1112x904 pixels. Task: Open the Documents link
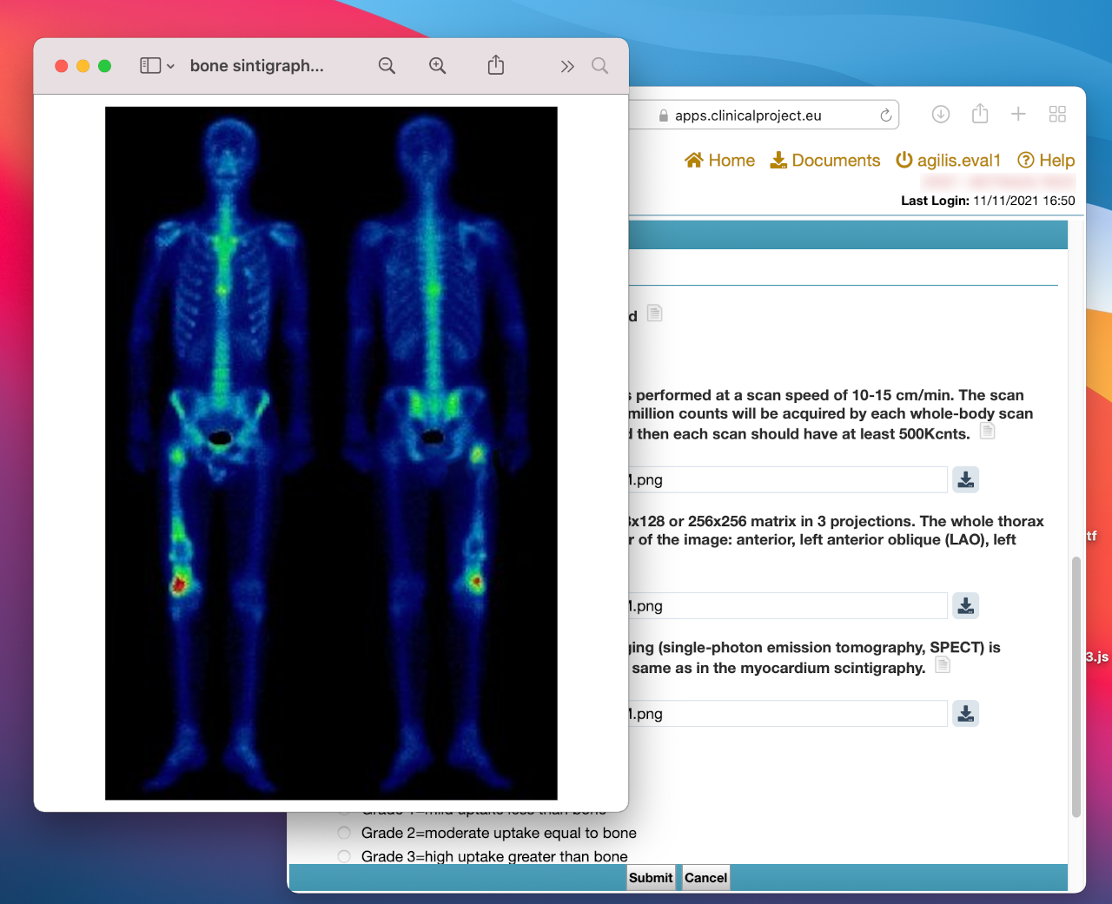point(825,160)
